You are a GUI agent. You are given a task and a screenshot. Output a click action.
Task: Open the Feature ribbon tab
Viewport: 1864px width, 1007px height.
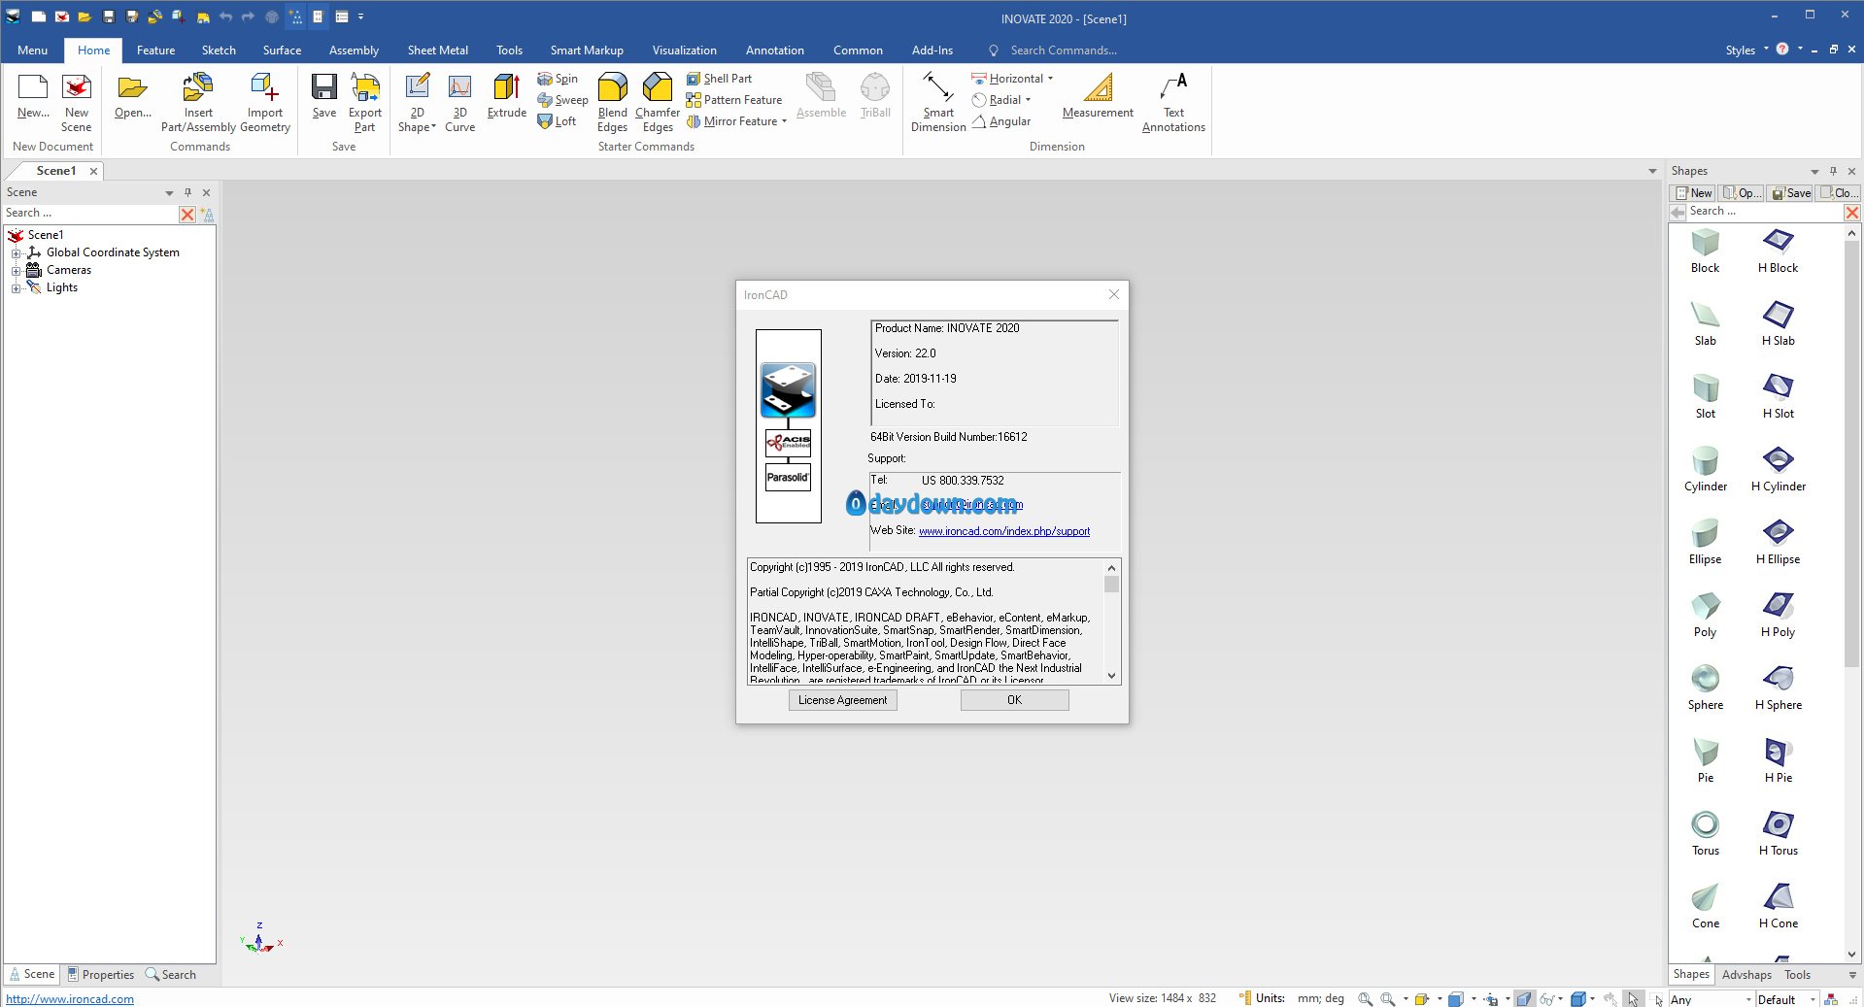coord(155,50)
